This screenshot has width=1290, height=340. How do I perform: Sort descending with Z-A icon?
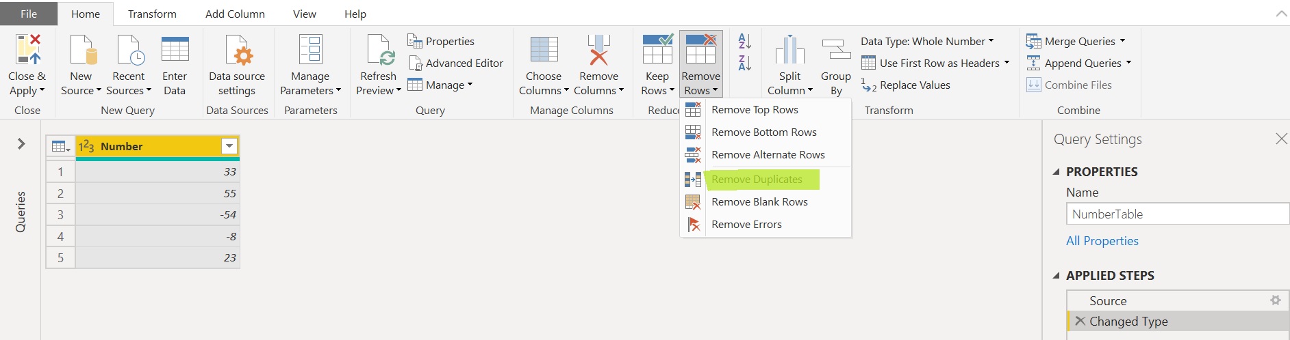point(745,63)
